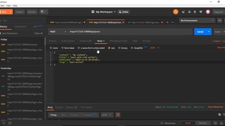Open environment quick look eye icon
Screen dimensions: 225x126
click(219, 21)
